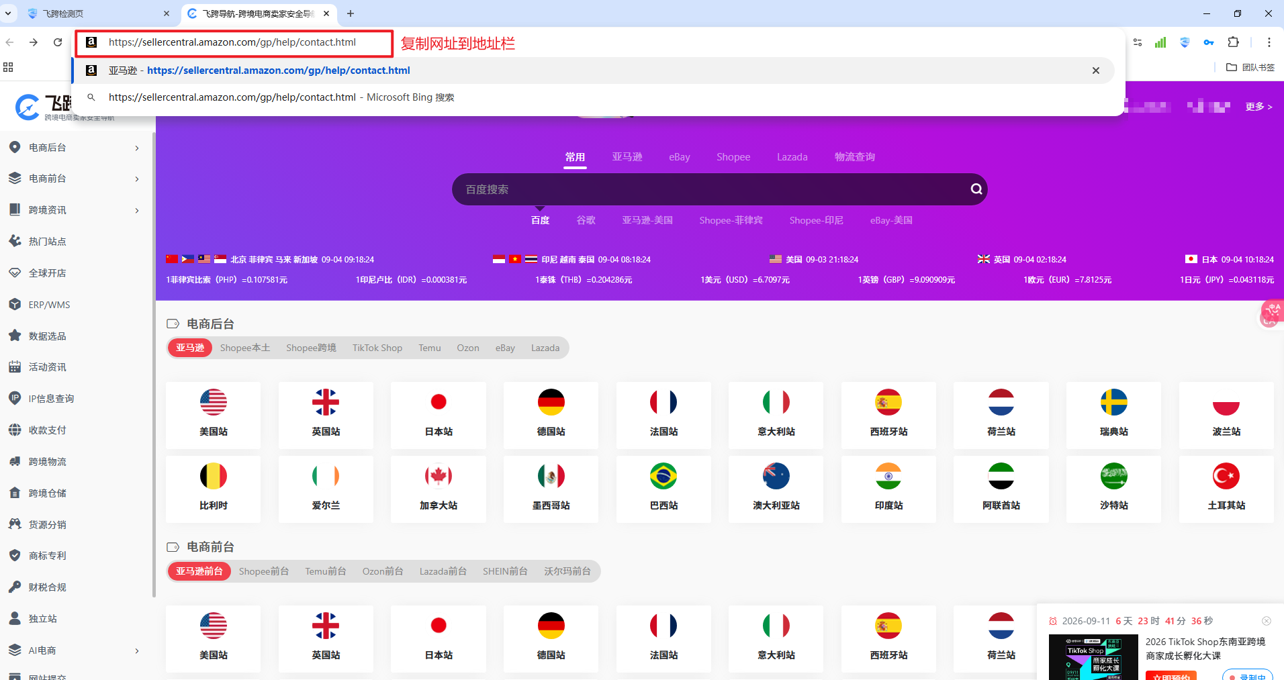Image resolution: width=1284 pixels, height=680 pixels.
Task: Select the SHEIN前台 storefront tab
Action: tap(505, 571)
